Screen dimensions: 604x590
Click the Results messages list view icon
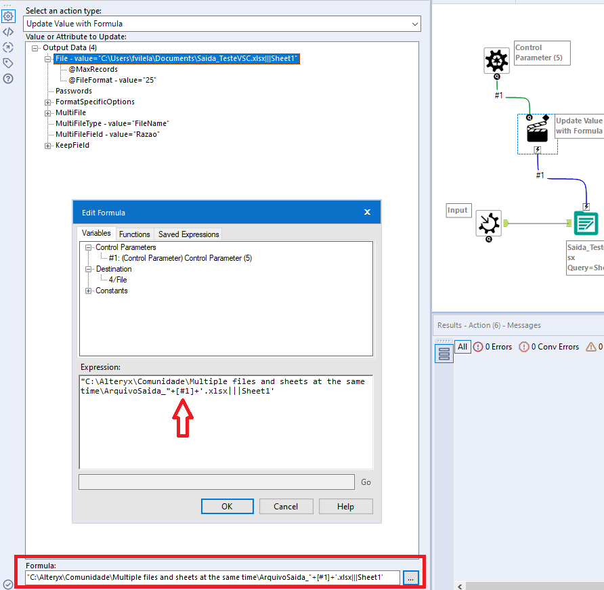click(444, 354)
